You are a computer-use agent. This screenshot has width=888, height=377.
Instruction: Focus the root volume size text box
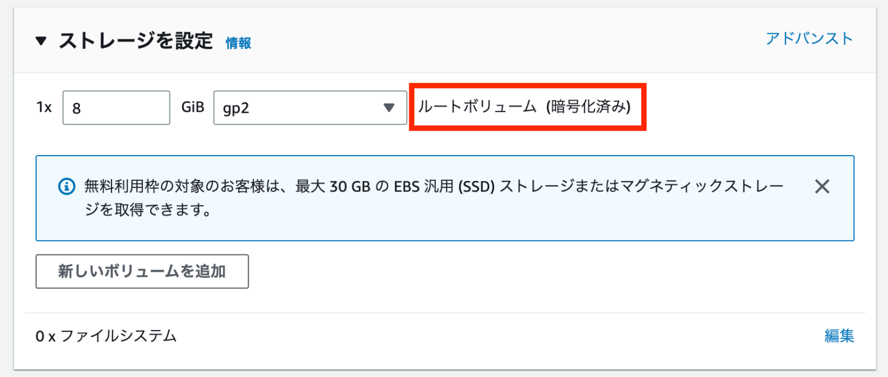coord(116,108)
